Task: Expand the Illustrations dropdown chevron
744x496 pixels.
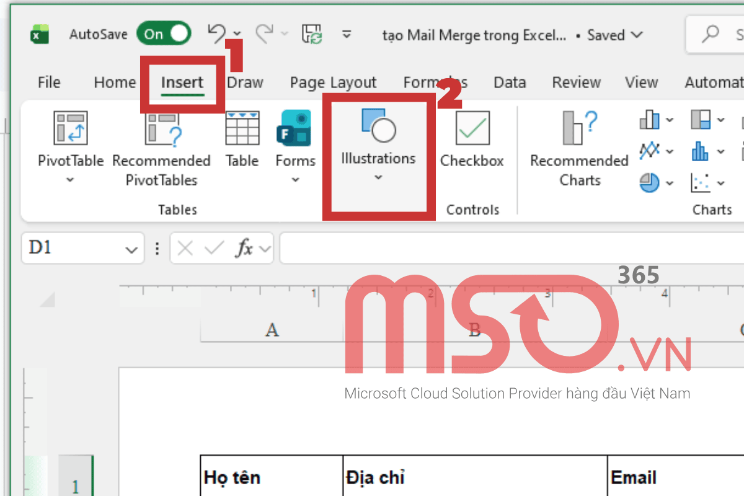Action: [x=378, y=177]
